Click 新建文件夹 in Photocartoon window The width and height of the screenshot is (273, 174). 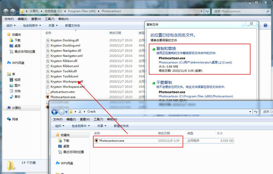72,26
